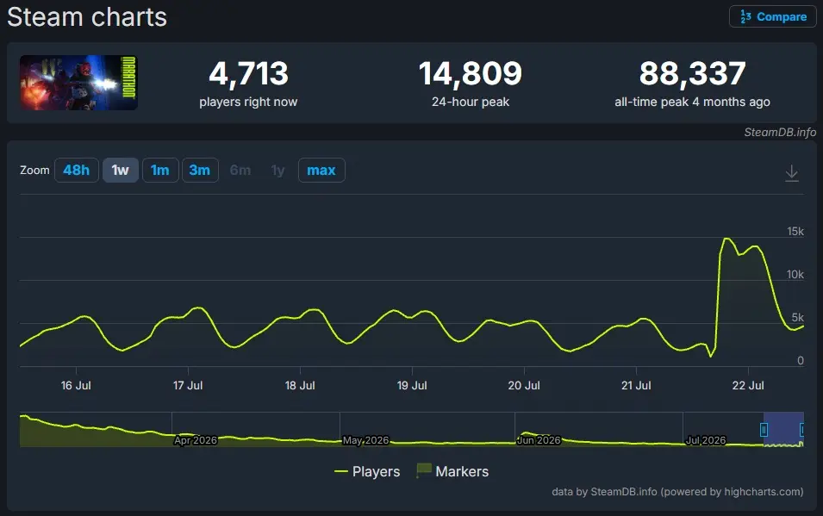Click the 19 Jul axis label

pyautogui.click(x=412, y=385)
